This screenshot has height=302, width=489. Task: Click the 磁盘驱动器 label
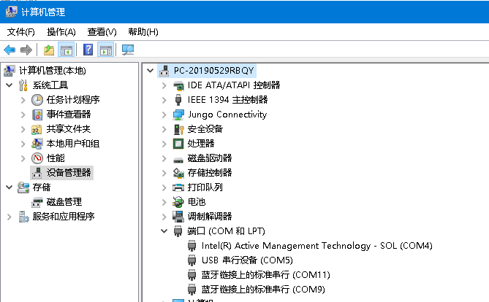click(x=210, y=158)
